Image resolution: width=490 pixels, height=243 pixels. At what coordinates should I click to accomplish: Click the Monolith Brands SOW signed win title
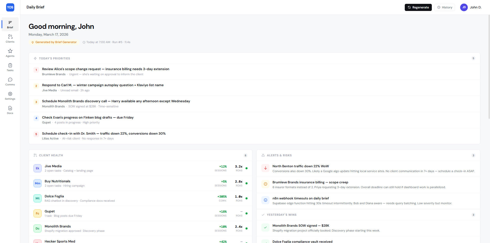(301, 226)
